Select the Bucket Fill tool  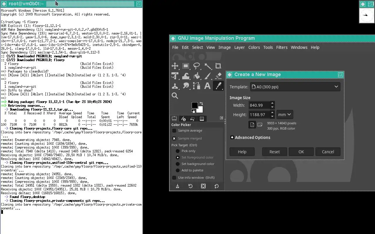pyautogui.click(x=197, y=76)
